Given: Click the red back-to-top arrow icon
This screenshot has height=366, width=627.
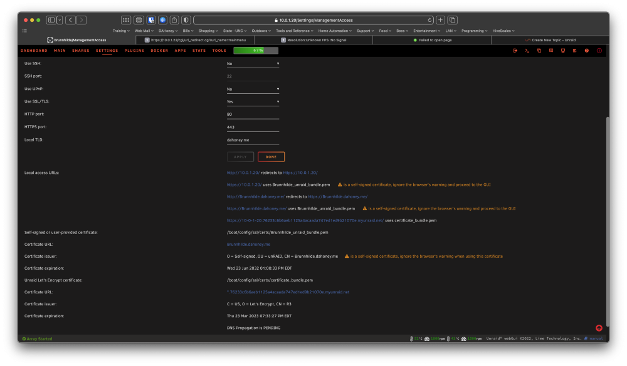Looking at the screenshot, I should [599, 328].
